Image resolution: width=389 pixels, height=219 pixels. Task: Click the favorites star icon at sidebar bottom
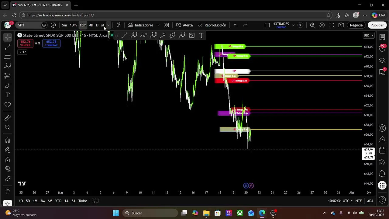click(8, 203)
